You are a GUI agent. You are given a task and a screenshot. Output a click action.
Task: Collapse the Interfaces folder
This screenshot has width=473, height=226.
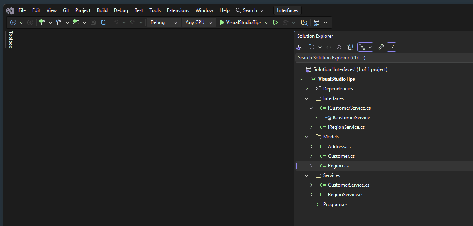306,98
